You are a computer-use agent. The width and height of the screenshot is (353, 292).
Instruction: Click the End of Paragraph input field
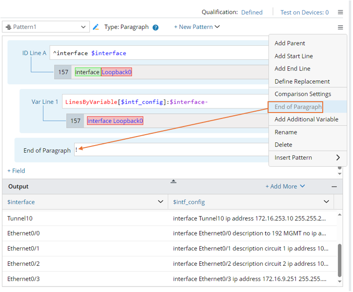(x=172, y=150)
